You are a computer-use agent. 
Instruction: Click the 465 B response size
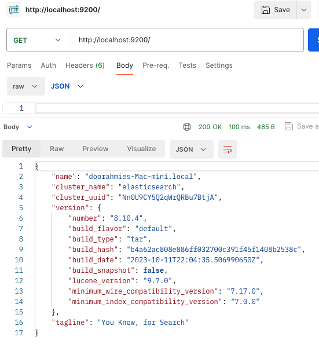point(266,127)
